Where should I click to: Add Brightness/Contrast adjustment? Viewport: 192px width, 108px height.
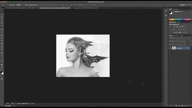point(174,26)
